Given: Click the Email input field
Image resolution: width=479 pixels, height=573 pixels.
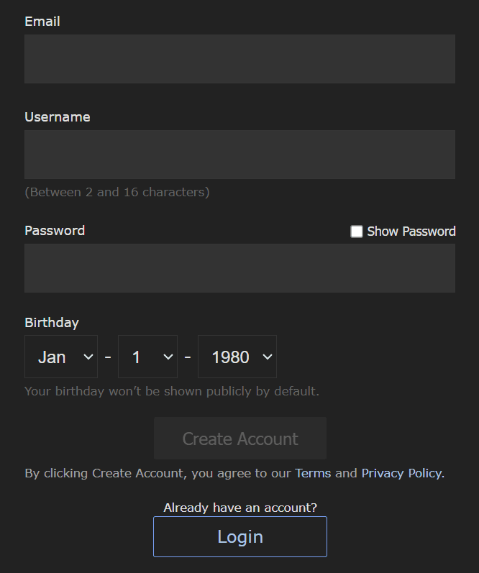Looking at the screenshot, I should point(240,59).
